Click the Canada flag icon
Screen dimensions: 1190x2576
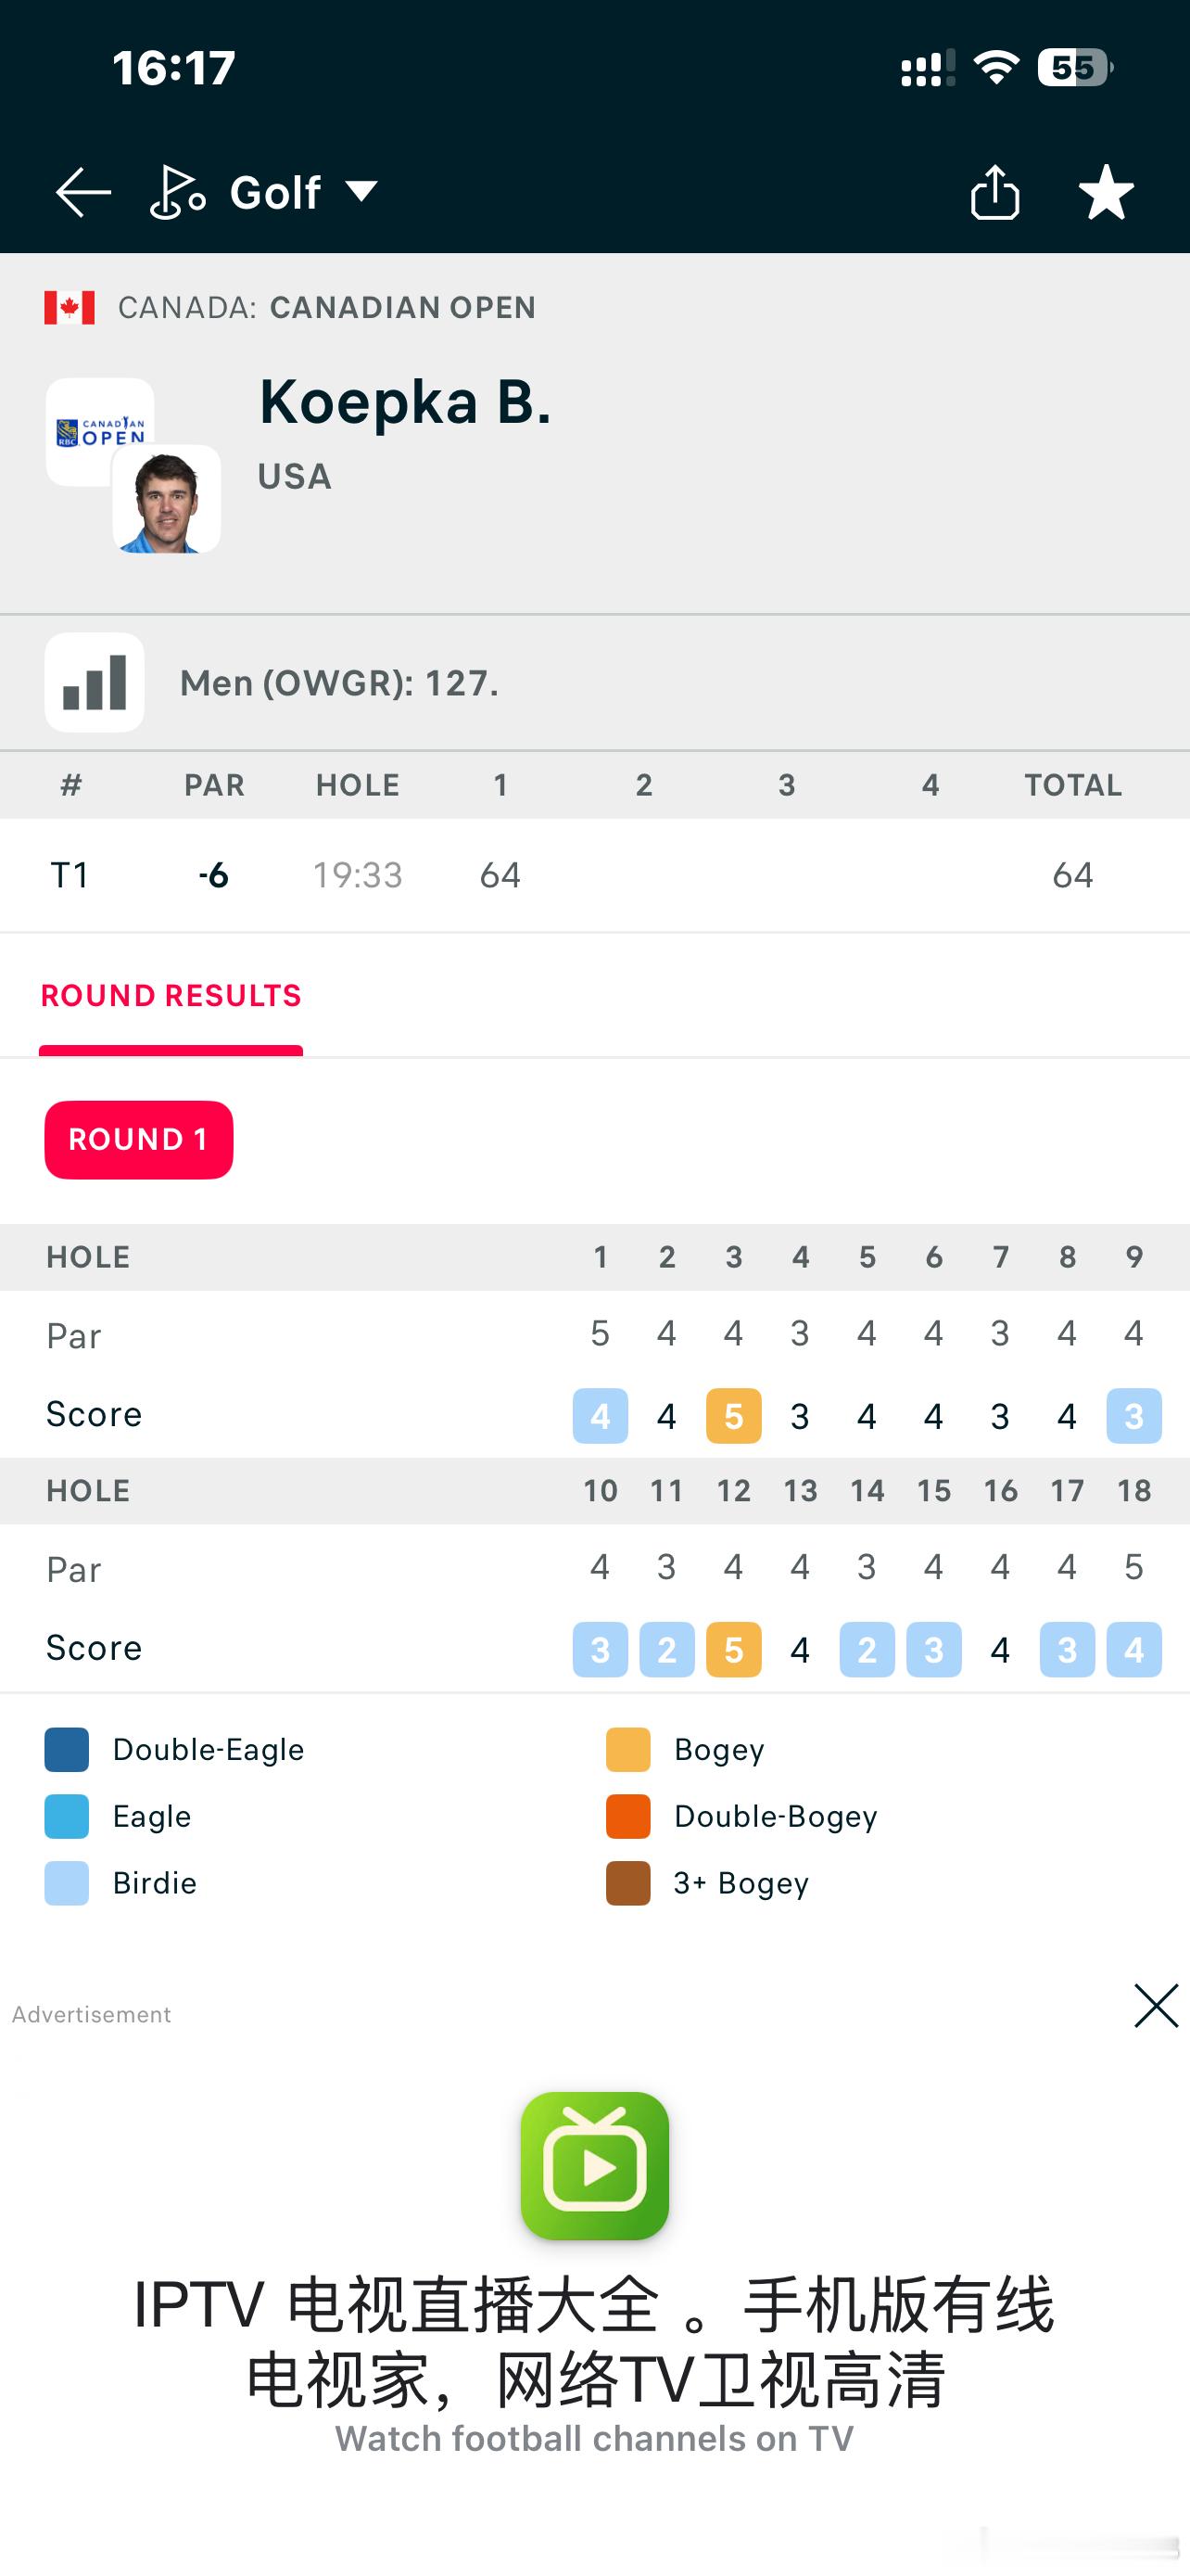[70, 308]
